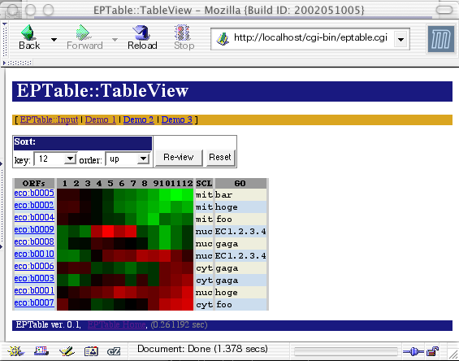Click the SCL column header
459x361 pixels.
coord(205,184)
